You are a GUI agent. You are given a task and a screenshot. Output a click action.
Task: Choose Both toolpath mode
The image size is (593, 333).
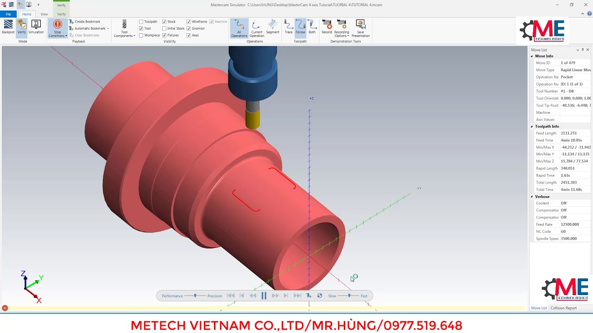312,27
